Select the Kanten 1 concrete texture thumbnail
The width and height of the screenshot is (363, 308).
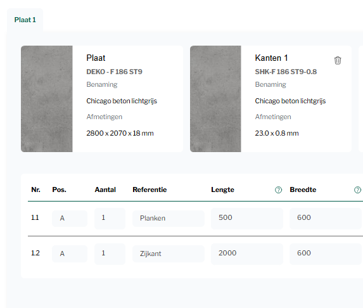pos(215,99)
